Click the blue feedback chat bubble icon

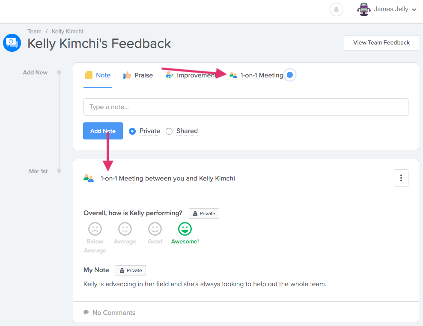(x=12, y=43)
